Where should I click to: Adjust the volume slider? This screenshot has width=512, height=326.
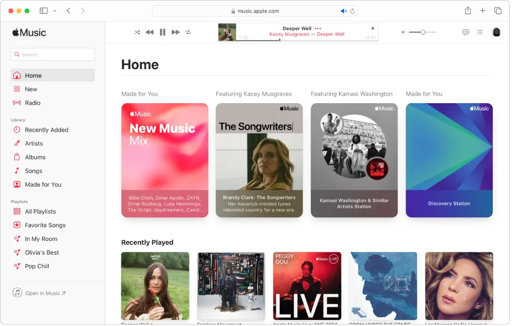pos(422,32)
